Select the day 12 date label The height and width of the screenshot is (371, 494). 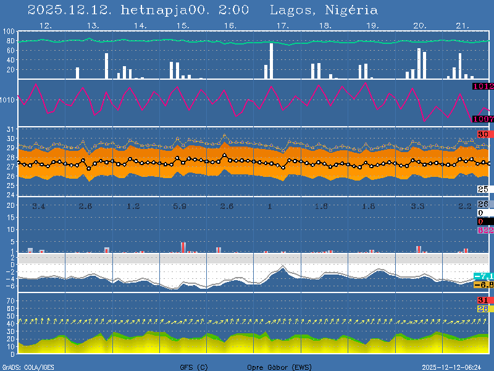click(45, 26)
